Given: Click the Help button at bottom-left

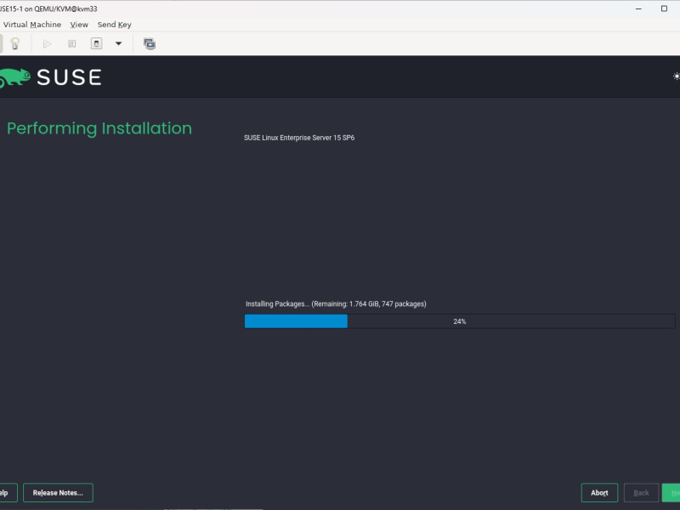Looking at the screenshot, I should point(8,493).
